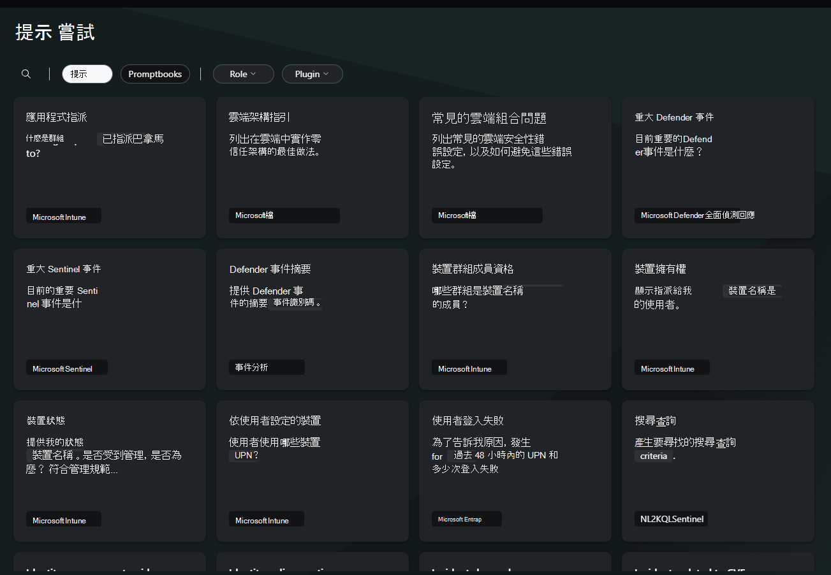Click Microsoft Intune tag on 裝置群組成員資格
Viewport: 831px width, 575px height.
click(469, 368)
